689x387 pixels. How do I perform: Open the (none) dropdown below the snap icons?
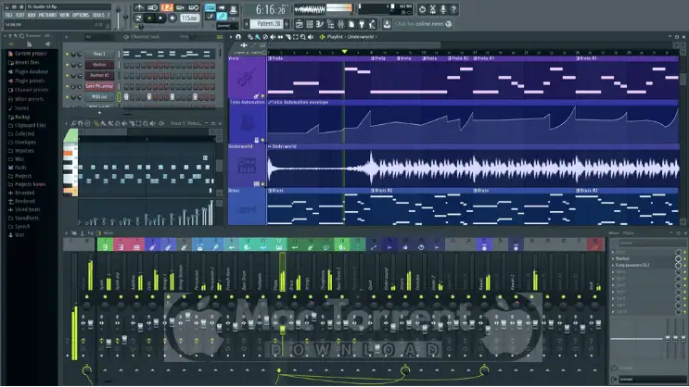tap(227, 26)
